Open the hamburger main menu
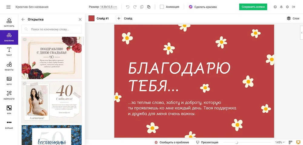Screen dimensions: 303x145 point(8,7)
